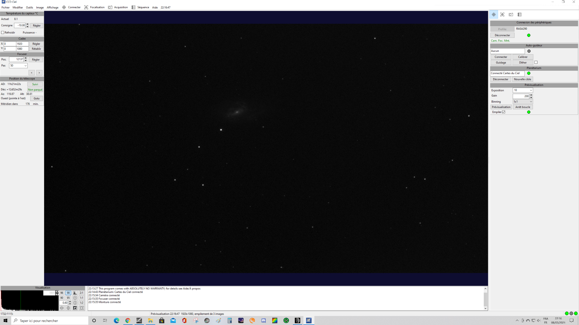
Task: Select histogram clipping 90
Action: pos(62,298)
